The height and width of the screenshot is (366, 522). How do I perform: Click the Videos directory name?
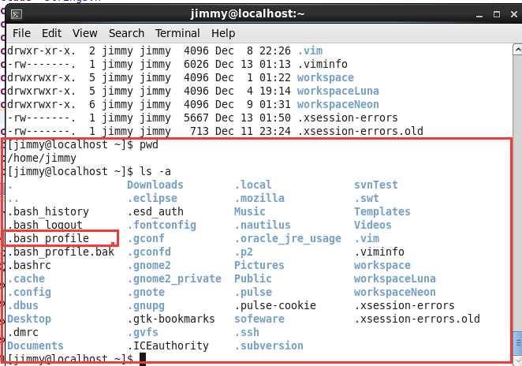point(373,225)
